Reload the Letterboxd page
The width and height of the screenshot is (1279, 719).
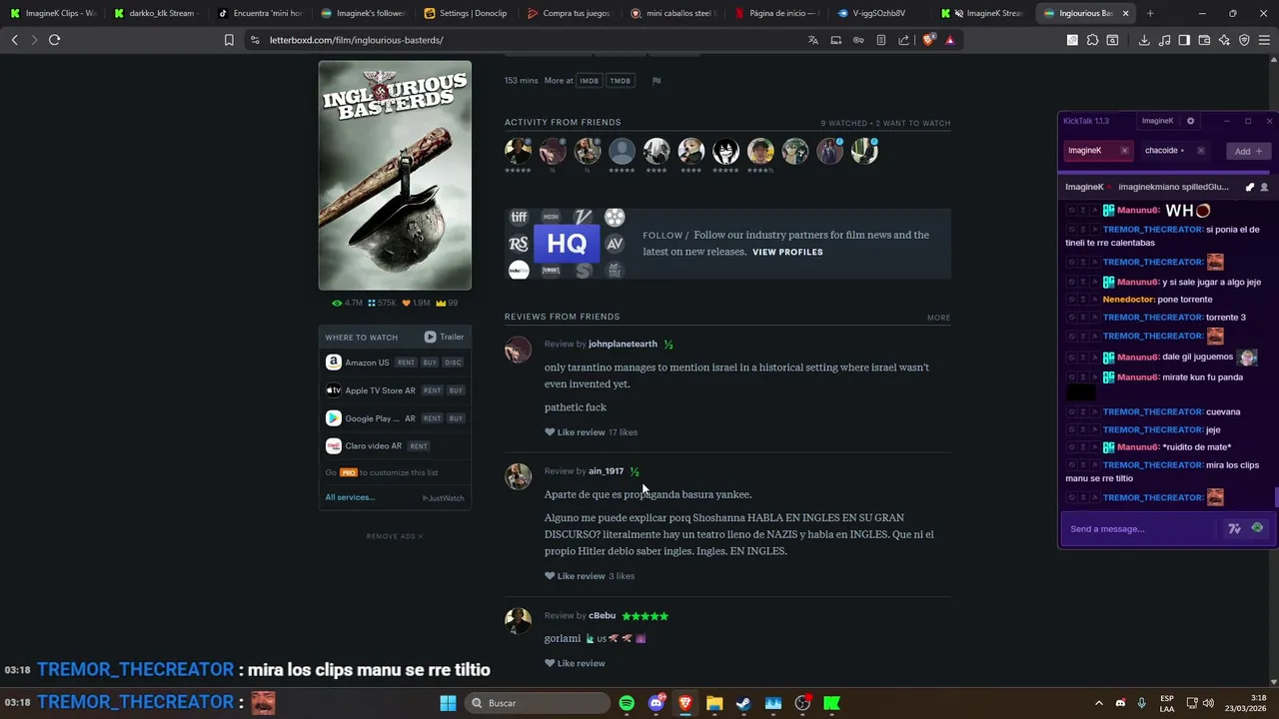(x=54, y=40)
